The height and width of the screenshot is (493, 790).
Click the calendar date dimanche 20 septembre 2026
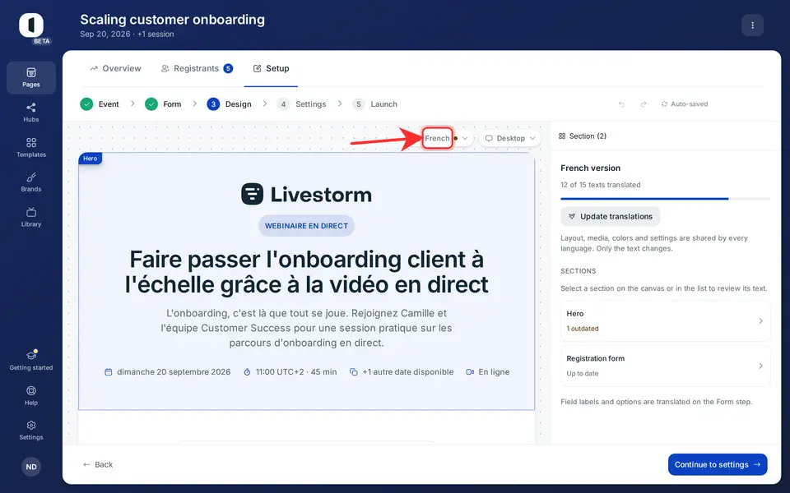tap(167, 372)
